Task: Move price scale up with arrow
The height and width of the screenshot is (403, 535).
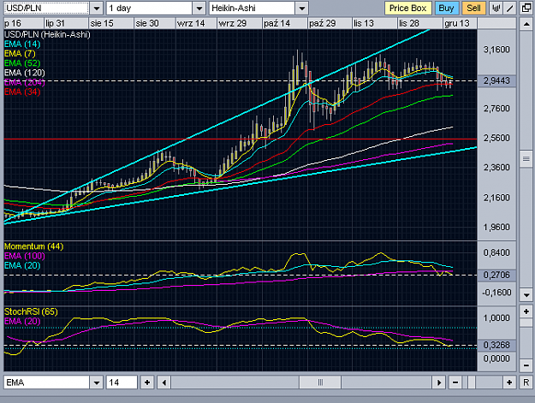Action: [526, 25]
